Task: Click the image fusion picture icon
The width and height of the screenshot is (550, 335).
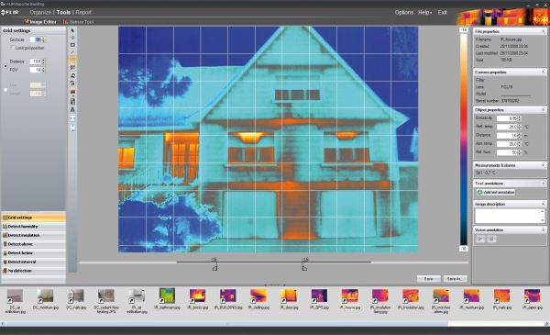Action: coord(72,101)
